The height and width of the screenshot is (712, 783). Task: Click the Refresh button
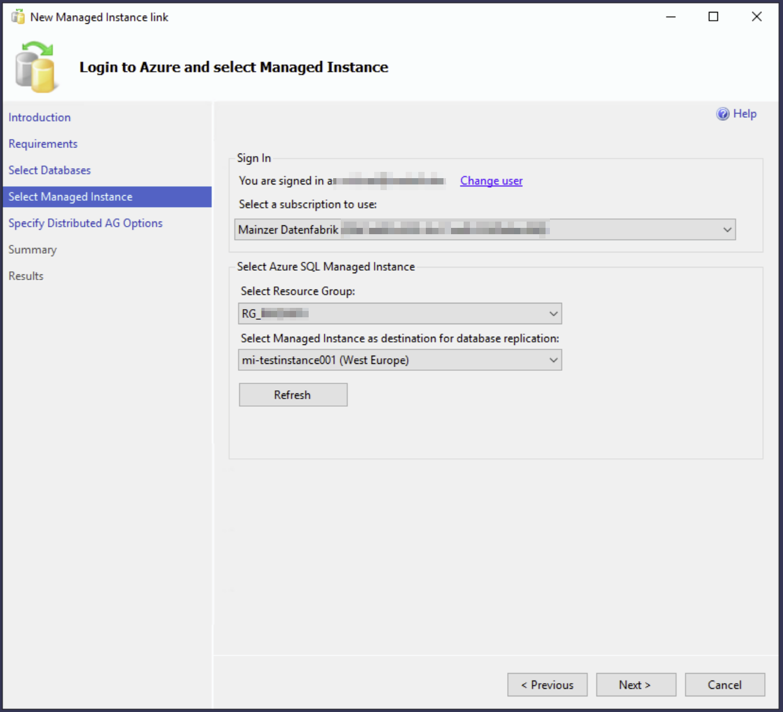[293, 395]
